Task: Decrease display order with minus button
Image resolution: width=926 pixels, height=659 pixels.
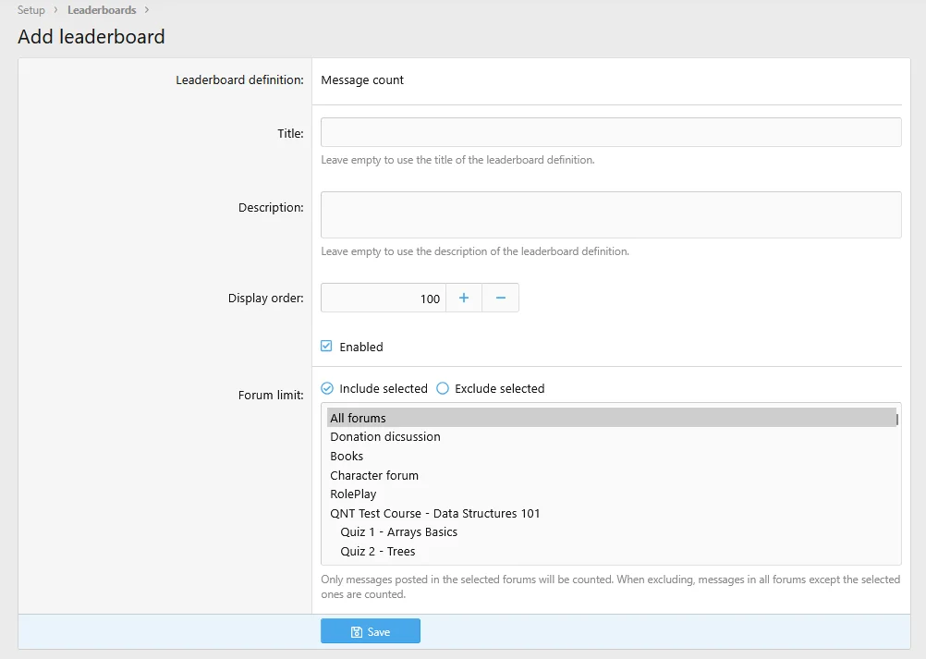Action: 500,299
